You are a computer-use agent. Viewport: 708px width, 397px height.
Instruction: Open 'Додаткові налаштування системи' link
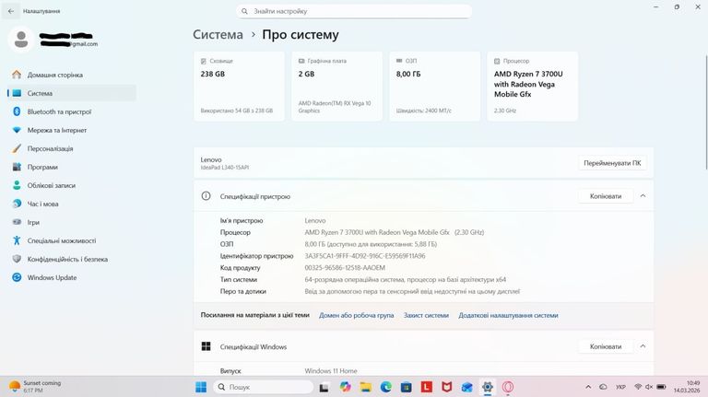click(x=509, y=315)
